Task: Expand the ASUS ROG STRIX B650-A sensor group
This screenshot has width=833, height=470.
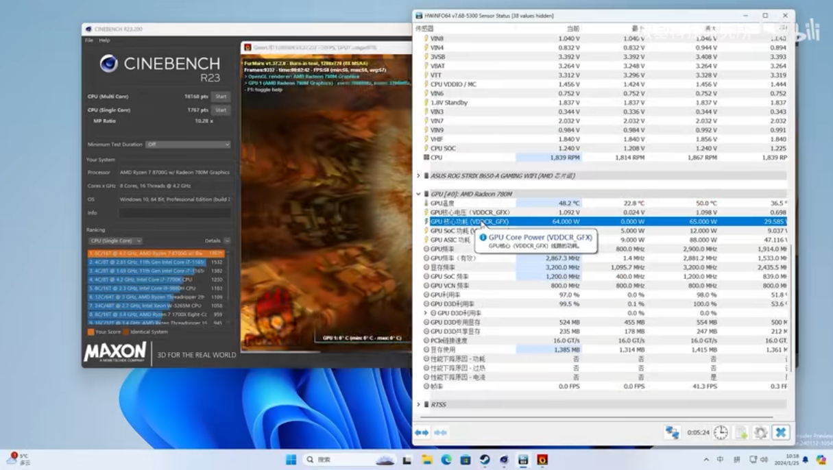Action: pyautogui.click(x=418, y=176)
